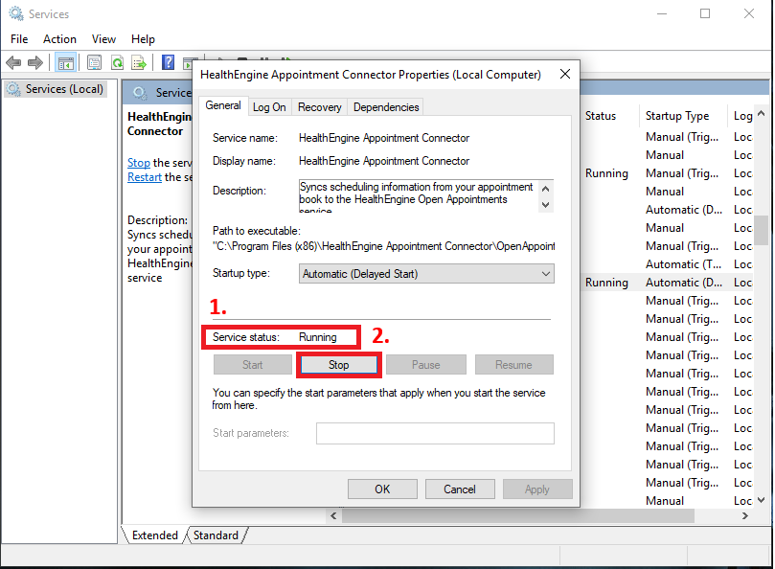Click the Refresh toolbar icon
The image size is (775, 569).
coord(117,63)
